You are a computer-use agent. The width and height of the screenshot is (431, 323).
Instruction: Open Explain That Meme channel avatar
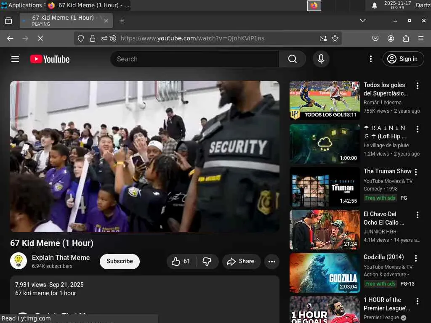pos(19,261)
